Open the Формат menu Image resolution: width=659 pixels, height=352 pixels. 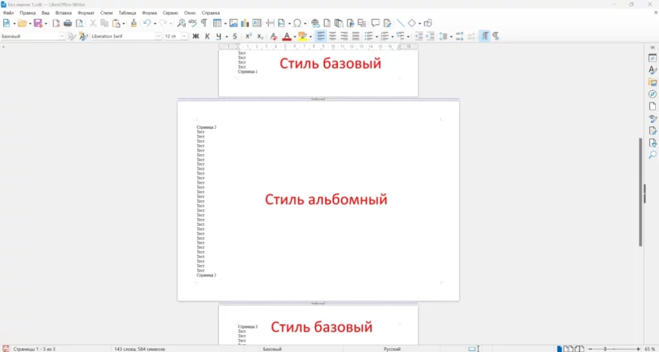click(86, 13)
